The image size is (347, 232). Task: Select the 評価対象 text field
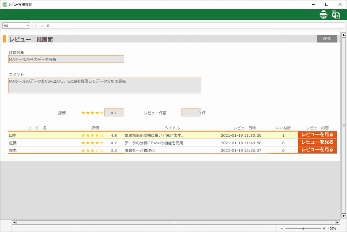[66, 59]
